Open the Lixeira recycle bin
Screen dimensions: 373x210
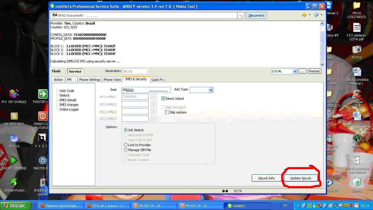[x=357, y=185]
